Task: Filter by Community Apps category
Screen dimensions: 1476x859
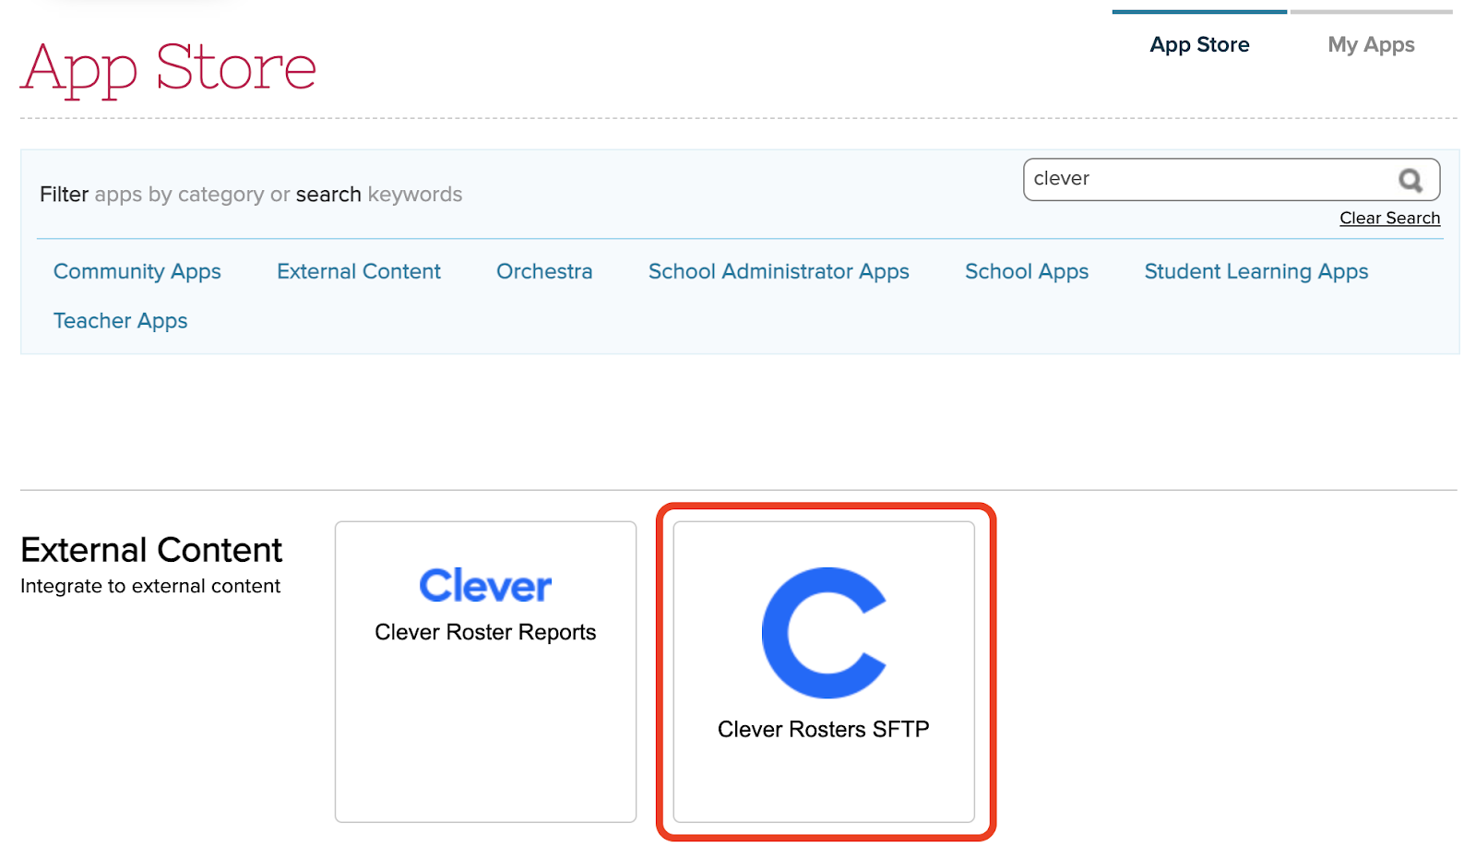Action: [137, 271]
